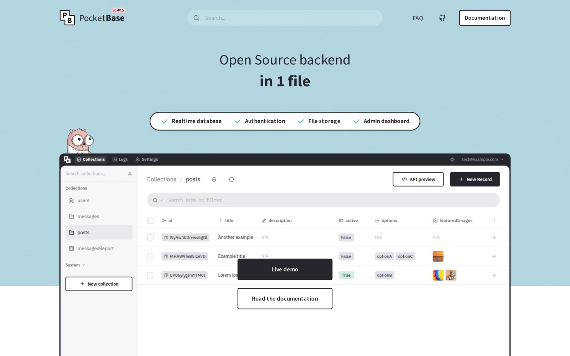Refresh posts records with the reload icon

click(x=232, y=179)
